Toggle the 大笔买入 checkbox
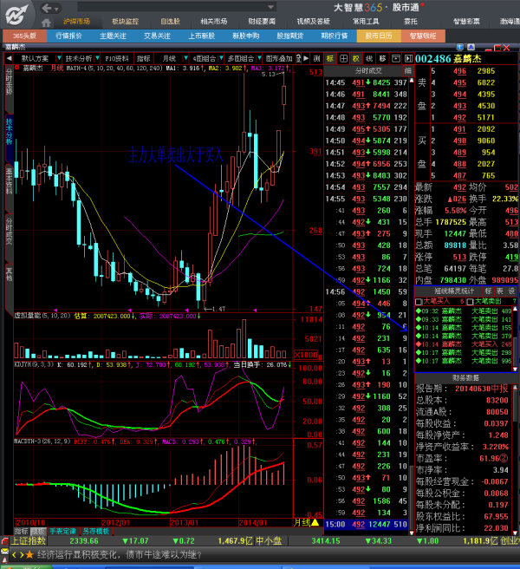Image resolution: width=520 pixels, height=569 pixels. pos(419,301)
